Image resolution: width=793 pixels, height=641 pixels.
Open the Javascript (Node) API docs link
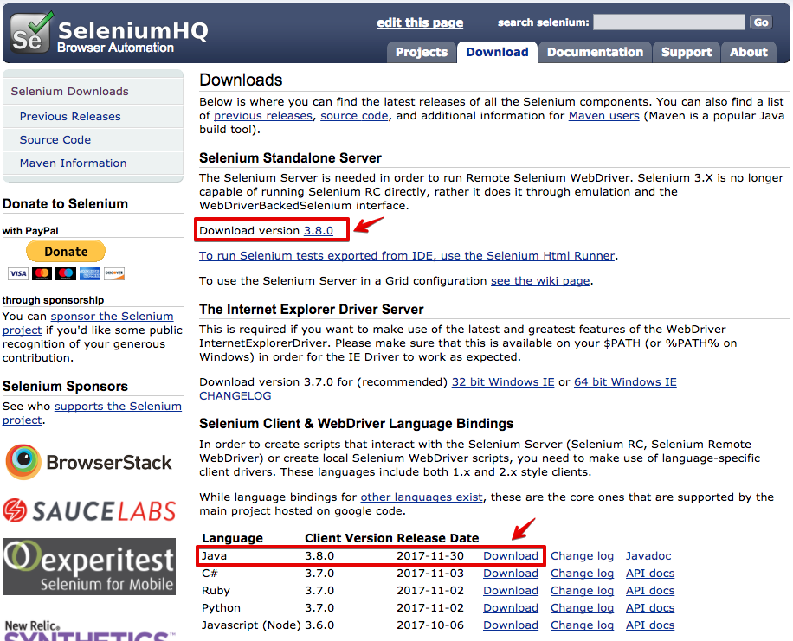coord(650,625)
